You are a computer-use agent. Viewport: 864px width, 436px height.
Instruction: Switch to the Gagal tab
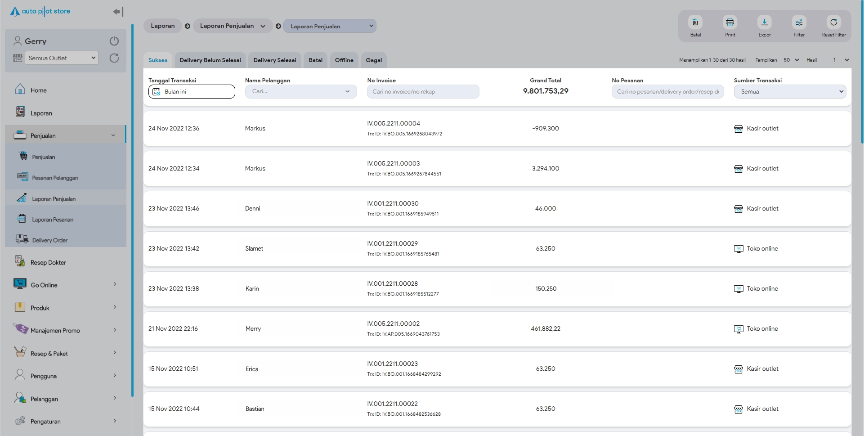click(373, 60)
